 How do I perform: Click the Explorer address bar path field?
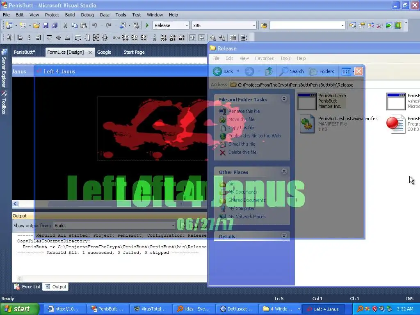click(x=325, y=85)
